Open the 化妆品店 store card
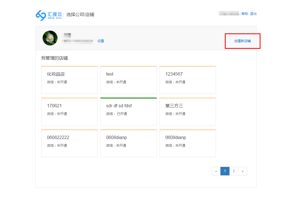The image size is (284, 198). pyautogui.click(x=69, y=80)
